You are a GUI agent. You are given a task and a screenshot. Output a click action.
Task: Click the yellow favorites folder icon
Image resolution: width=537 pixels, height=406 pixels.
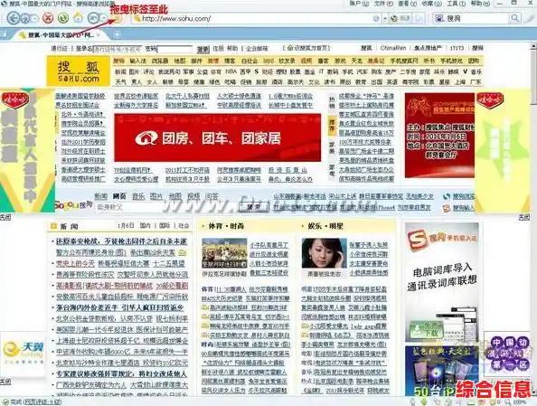[x=117, y=18]
